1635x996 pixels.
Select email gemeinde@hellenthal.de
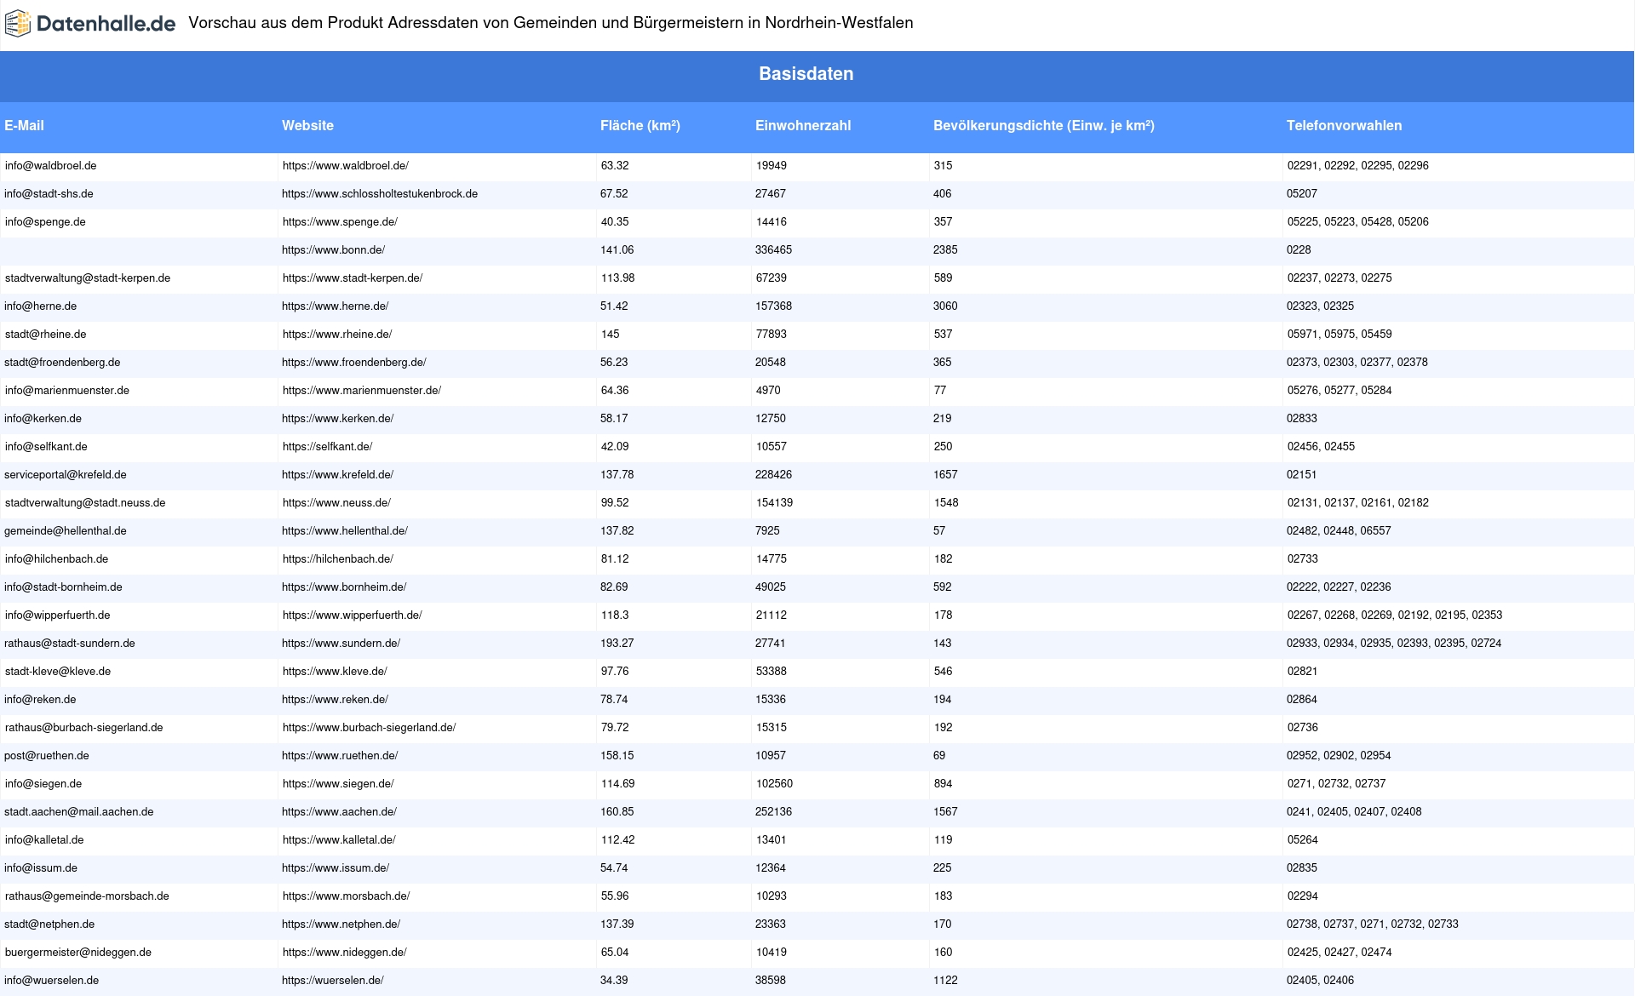coord(66,531)
